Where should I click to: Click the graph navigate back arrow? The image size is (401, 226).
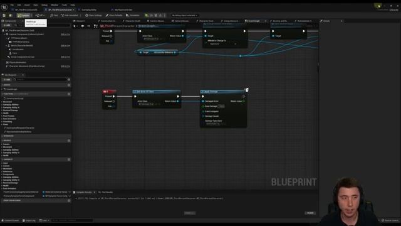[x=83, y=26]
